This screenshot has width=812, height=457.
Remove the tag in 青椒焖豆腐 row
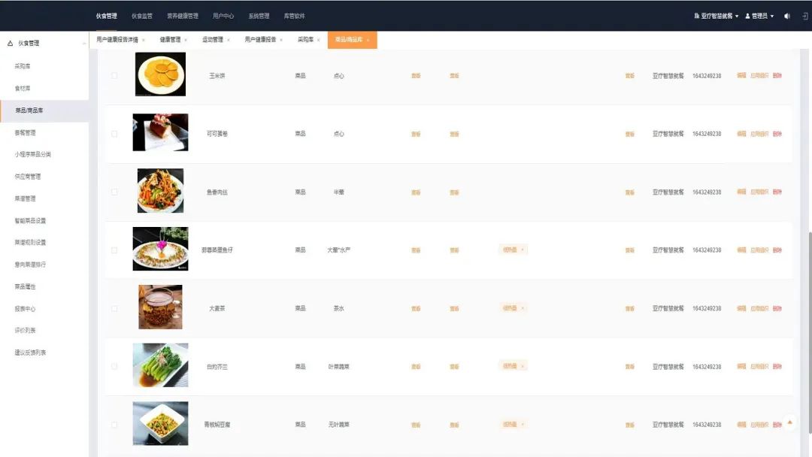tap(523, 425)
